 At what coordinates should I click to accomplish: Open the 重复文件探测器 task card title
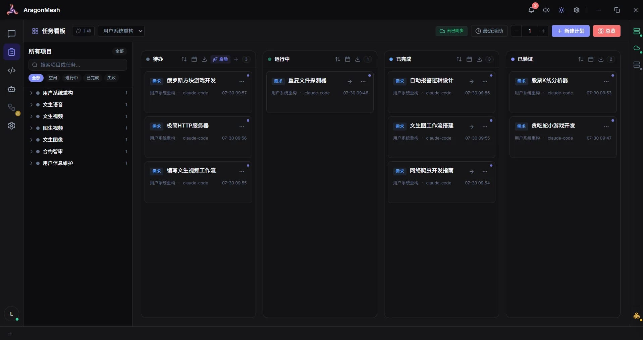pos(307,80)
